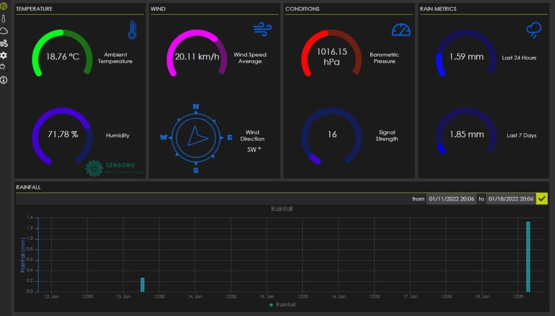Screen dimensions: 555x316
Task: Click the 'Last 24 Hours' label
Action: [x=519, y=57]
